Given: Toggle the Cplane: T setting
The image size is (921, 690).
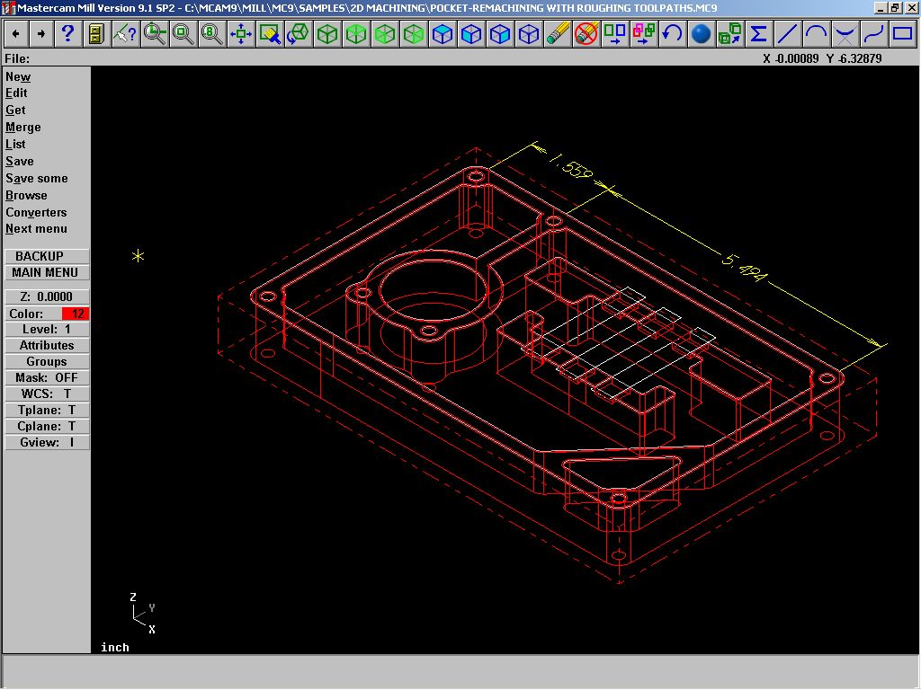Looking at the screenshot, I should click(47, 427).
